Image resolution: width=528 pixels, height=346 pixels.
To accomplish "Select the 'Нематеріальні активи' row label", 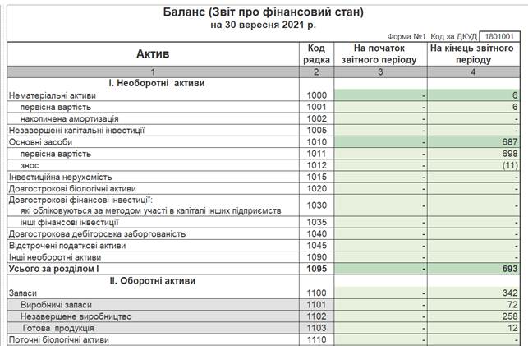I will tap(51, 96).
